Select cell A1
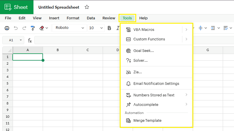 tap(28, 57)
